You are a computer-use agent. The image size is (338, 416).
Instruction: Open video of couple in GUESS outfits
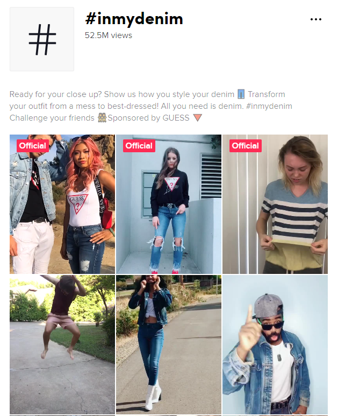pyautogui.click(x=62, y=204)
